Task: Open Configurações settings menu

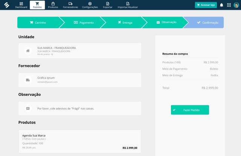Action: pyautogui.click(x=90, y=5)
